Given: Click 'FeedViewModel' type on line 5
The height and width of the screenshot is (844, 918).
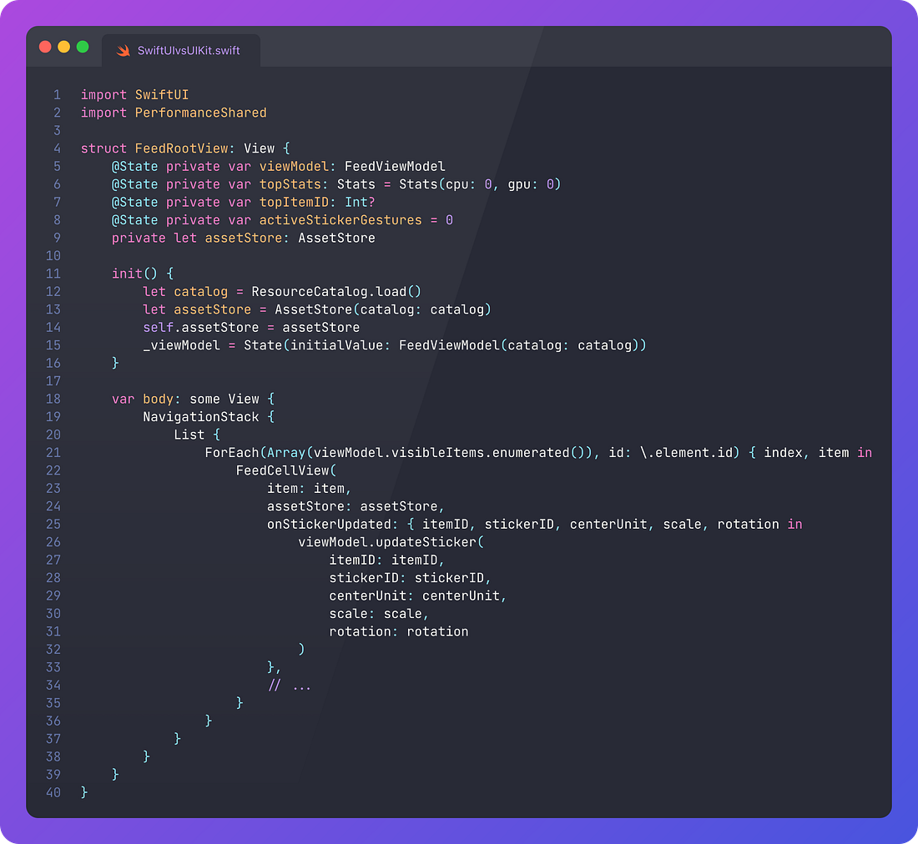Looking at the screenshot, I should tap(395, 166).
